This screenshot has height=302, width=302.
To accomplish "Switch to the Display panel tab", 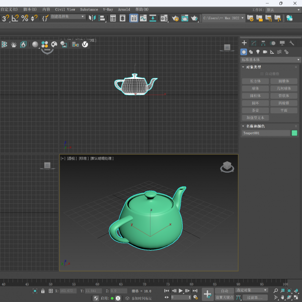I will point(282,43).
